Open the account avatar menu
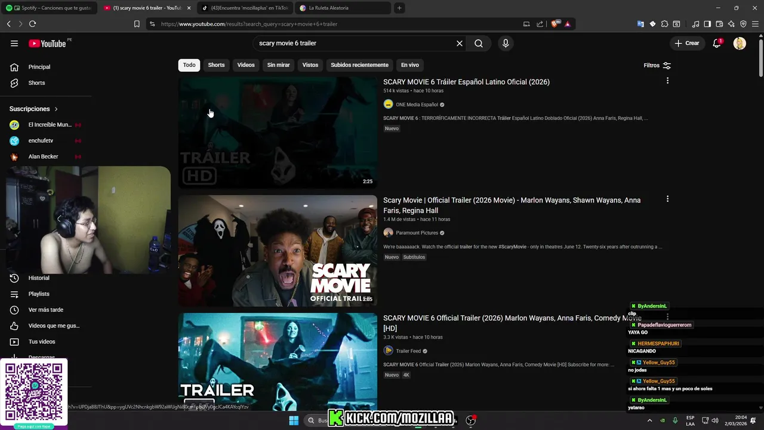 (740, 43)
